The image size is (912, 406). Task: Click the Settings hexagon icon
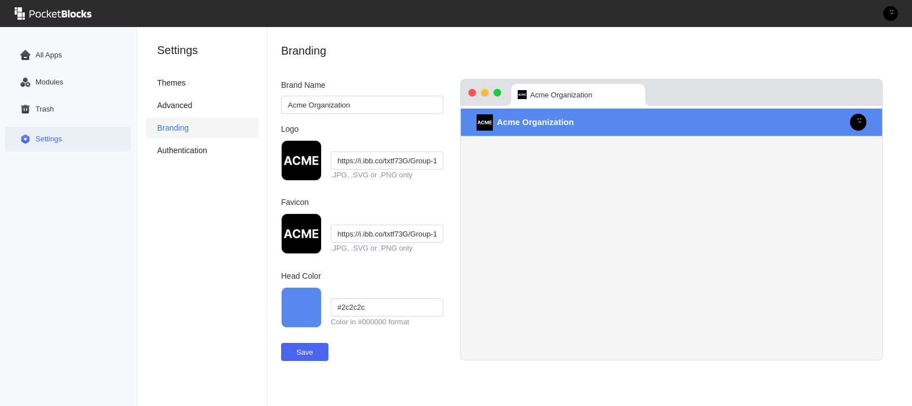point(25,139)
